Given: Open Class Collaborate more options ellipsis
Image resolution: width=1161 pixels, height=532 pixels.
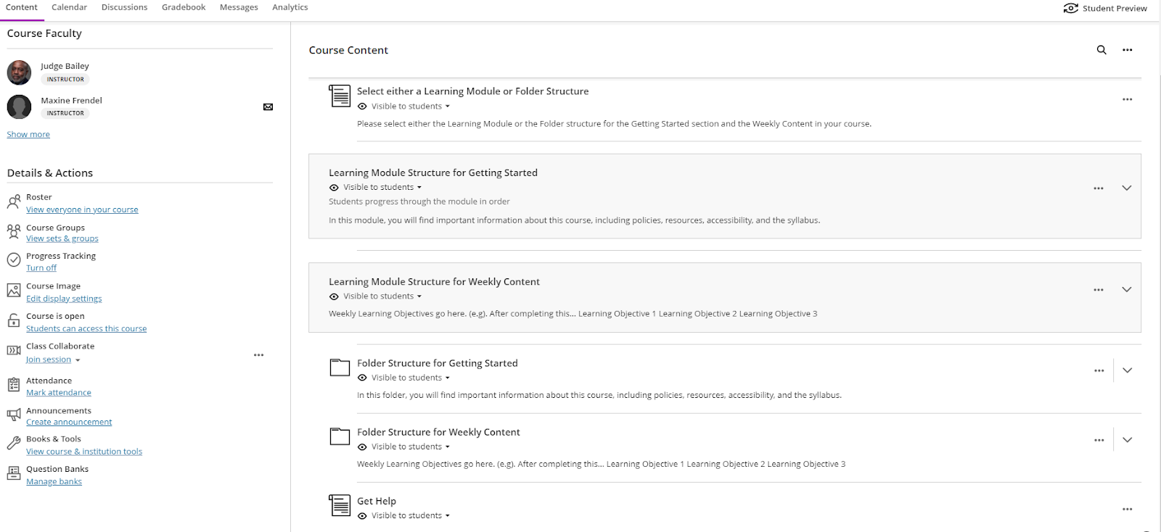Looking at the screenshot, I should 258,355.
